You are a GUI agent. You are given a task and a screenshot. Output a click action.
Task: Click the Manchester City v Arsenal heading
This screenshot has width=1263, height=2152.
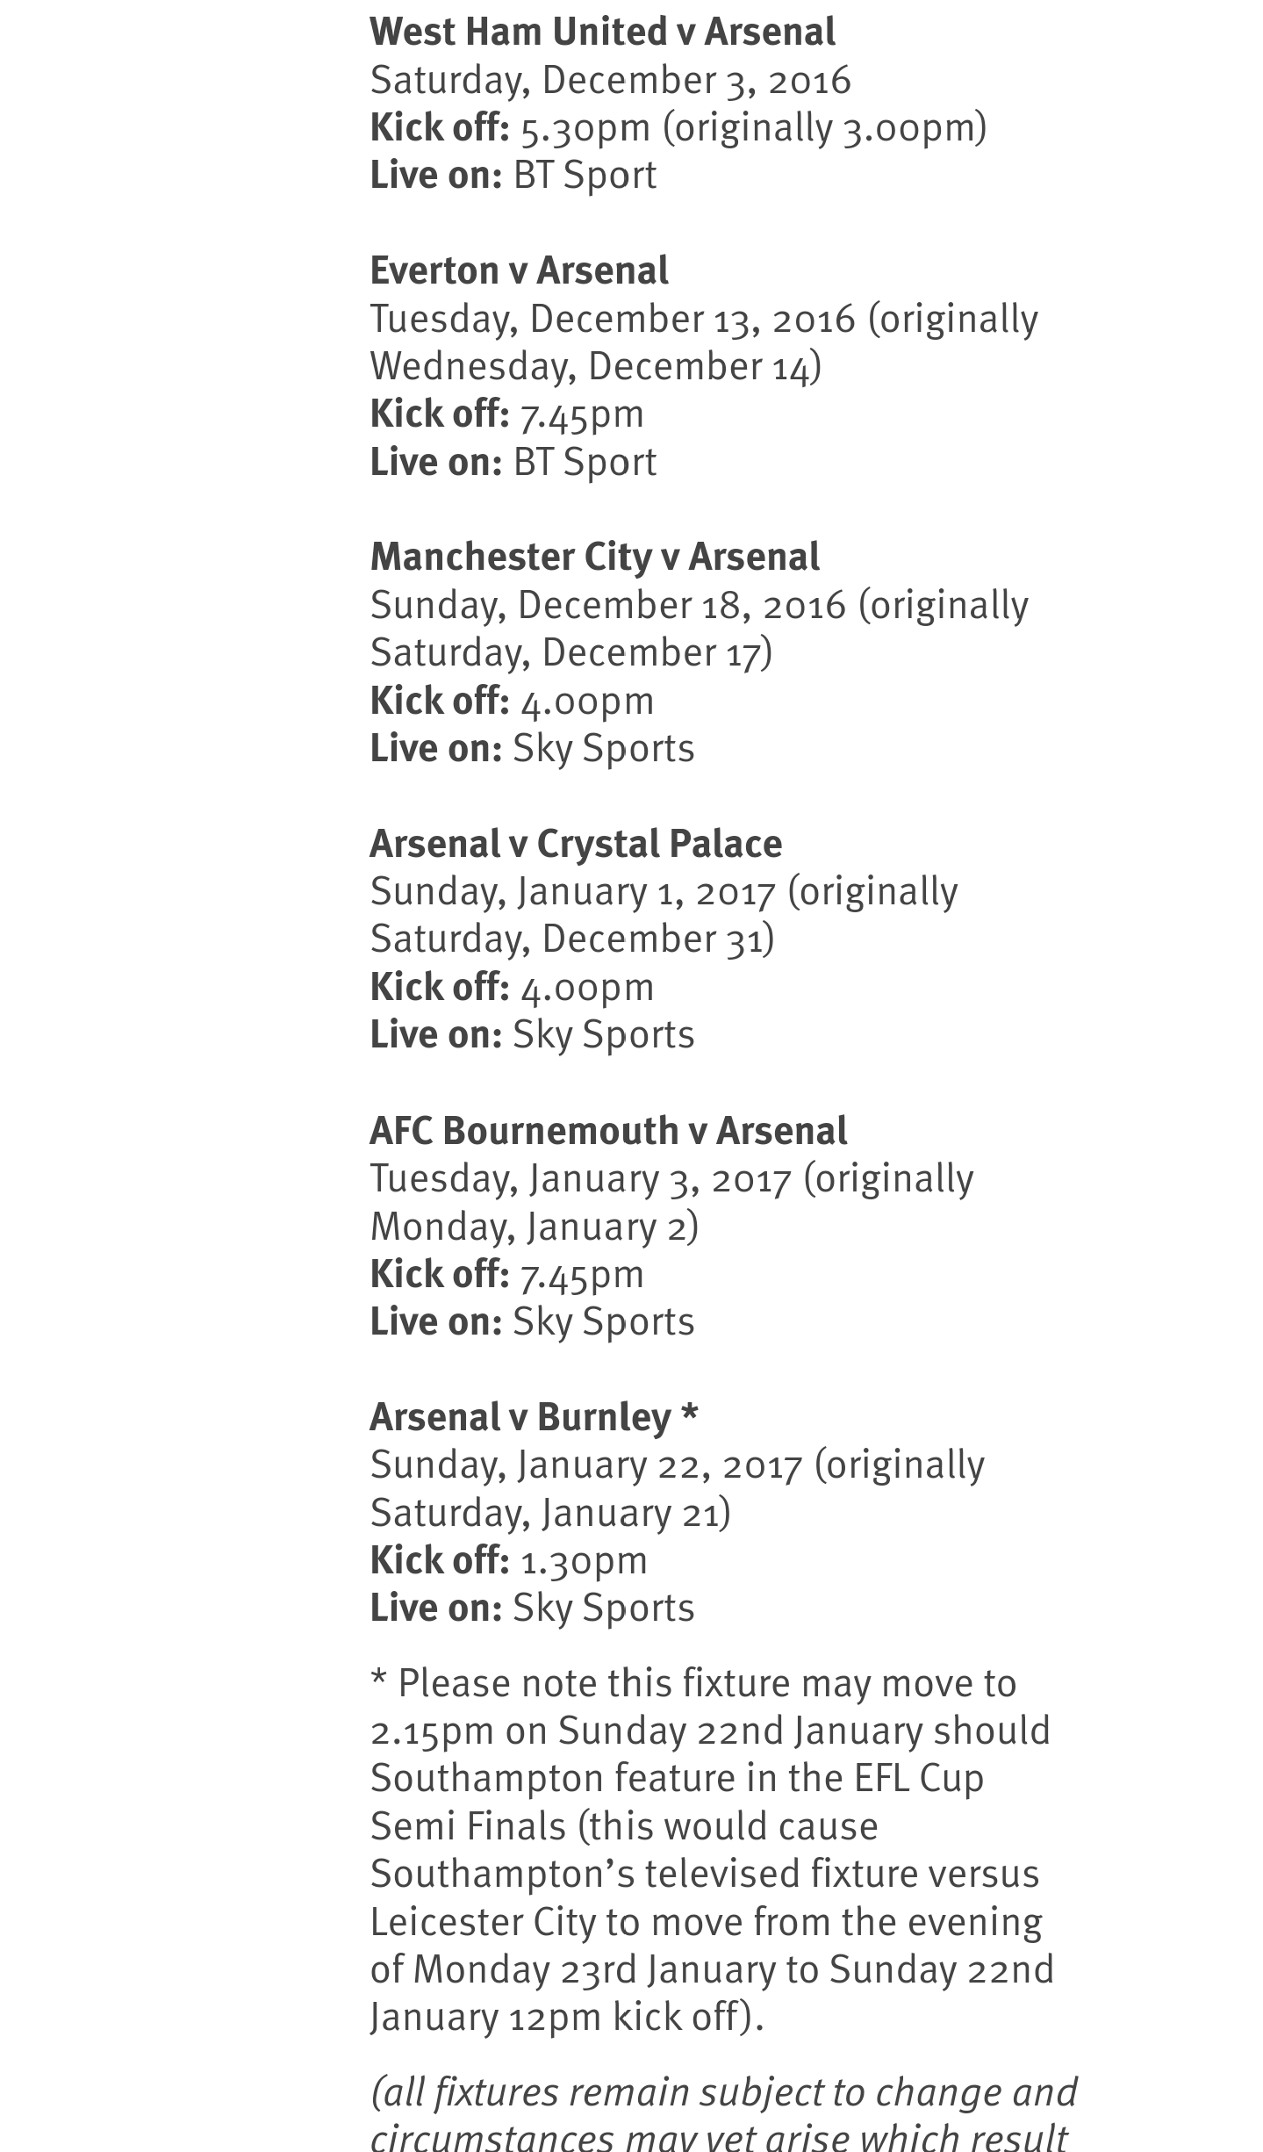[x=594, y=557]
